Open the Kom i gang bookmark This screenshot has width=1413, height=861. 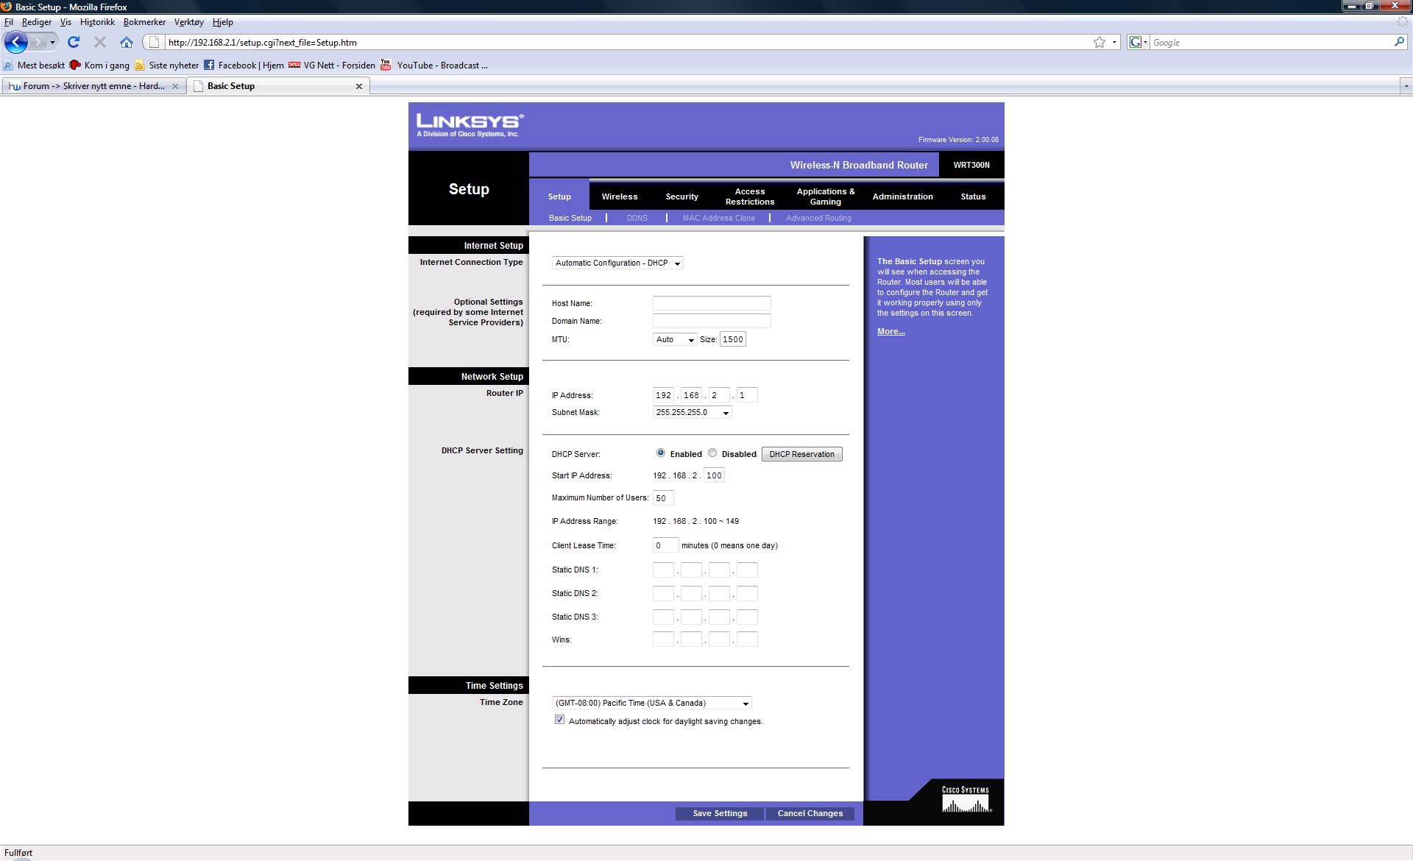[x=99, y=65]
